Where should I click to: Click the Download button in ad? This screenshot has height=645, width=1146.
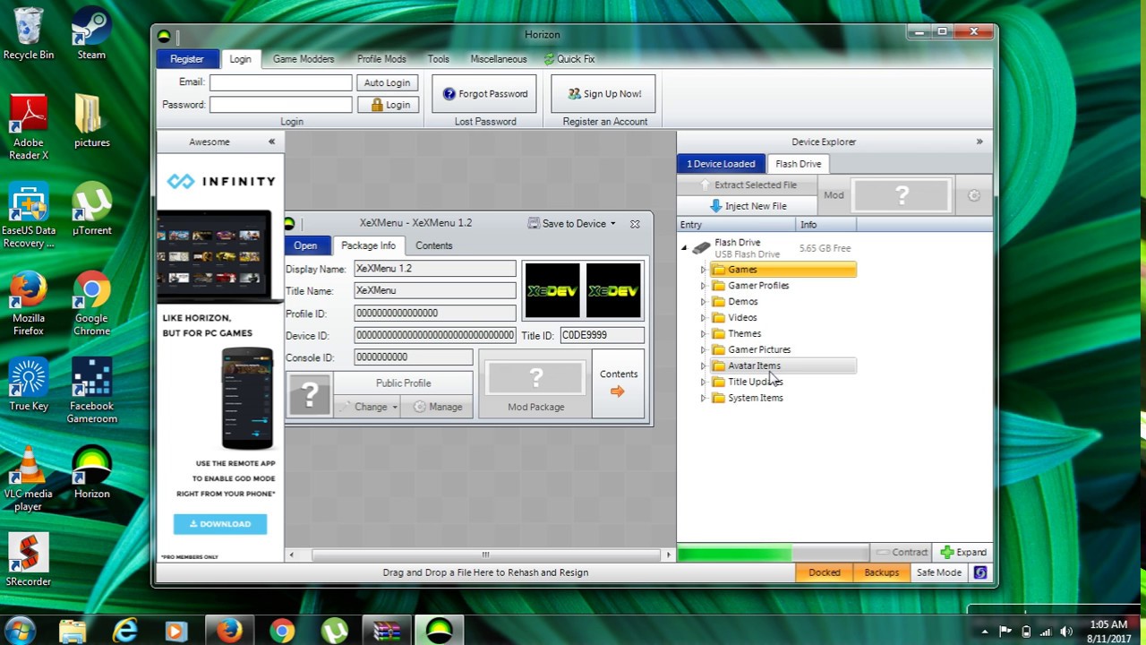point(220,524)
